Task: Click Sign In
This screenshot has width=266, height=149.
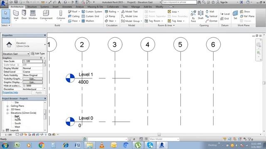Action: 222,2
